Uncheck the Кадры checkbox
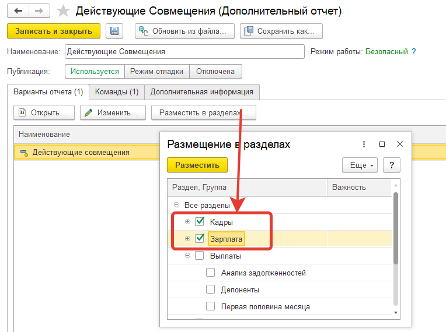 (x=200, y=221)
